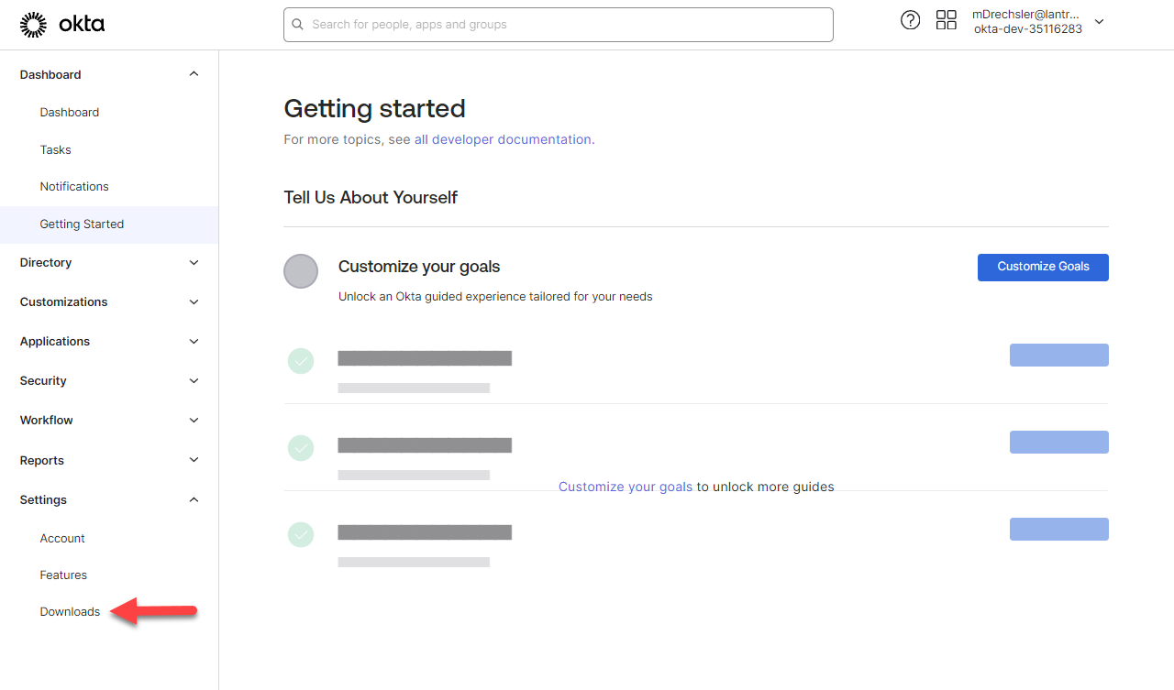
Task: Open the help question mark icon
Action: click(x=910, y=21)
